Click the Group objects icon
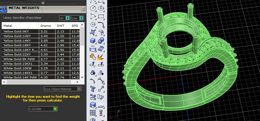The height and width of the screenshot is (121, 260). [x=93, y=73]
